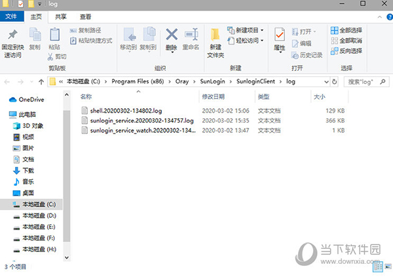Click the Copy icon in the ribbon
Screen dimensions: 393x277
click(35, 35)
